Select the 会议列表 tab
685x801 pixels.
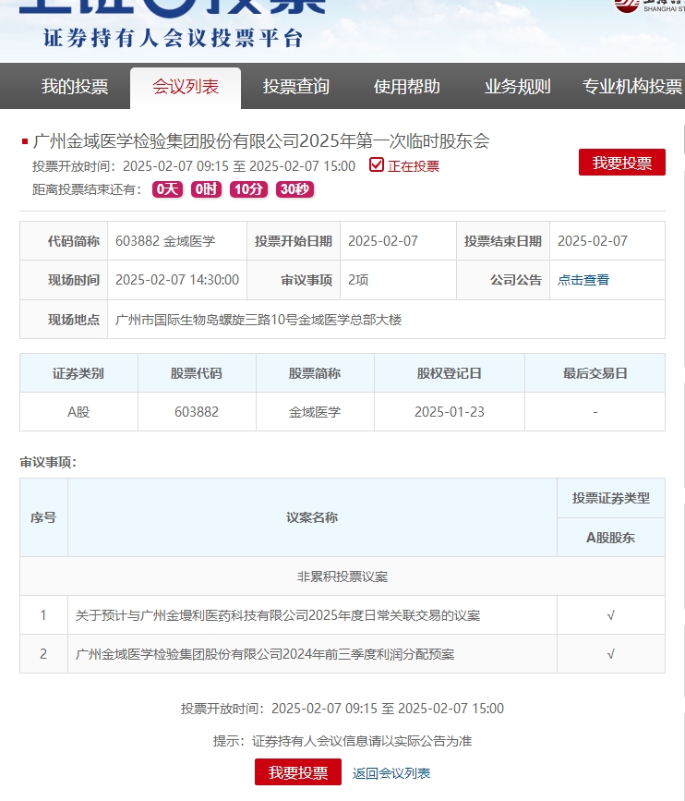pyautogui.click(x=186, y=87)
